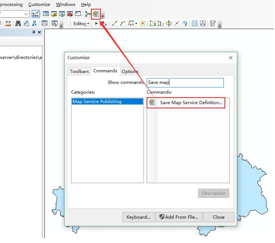The width and height of the screenshot is (275, 243).
Task: Open the Editor dropdown menu
Action: tap(81, 24)
